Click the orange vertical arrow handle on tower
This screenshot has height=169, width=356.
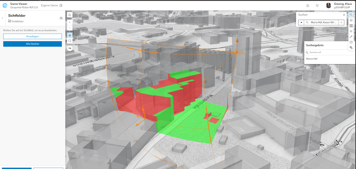point(237,41)
